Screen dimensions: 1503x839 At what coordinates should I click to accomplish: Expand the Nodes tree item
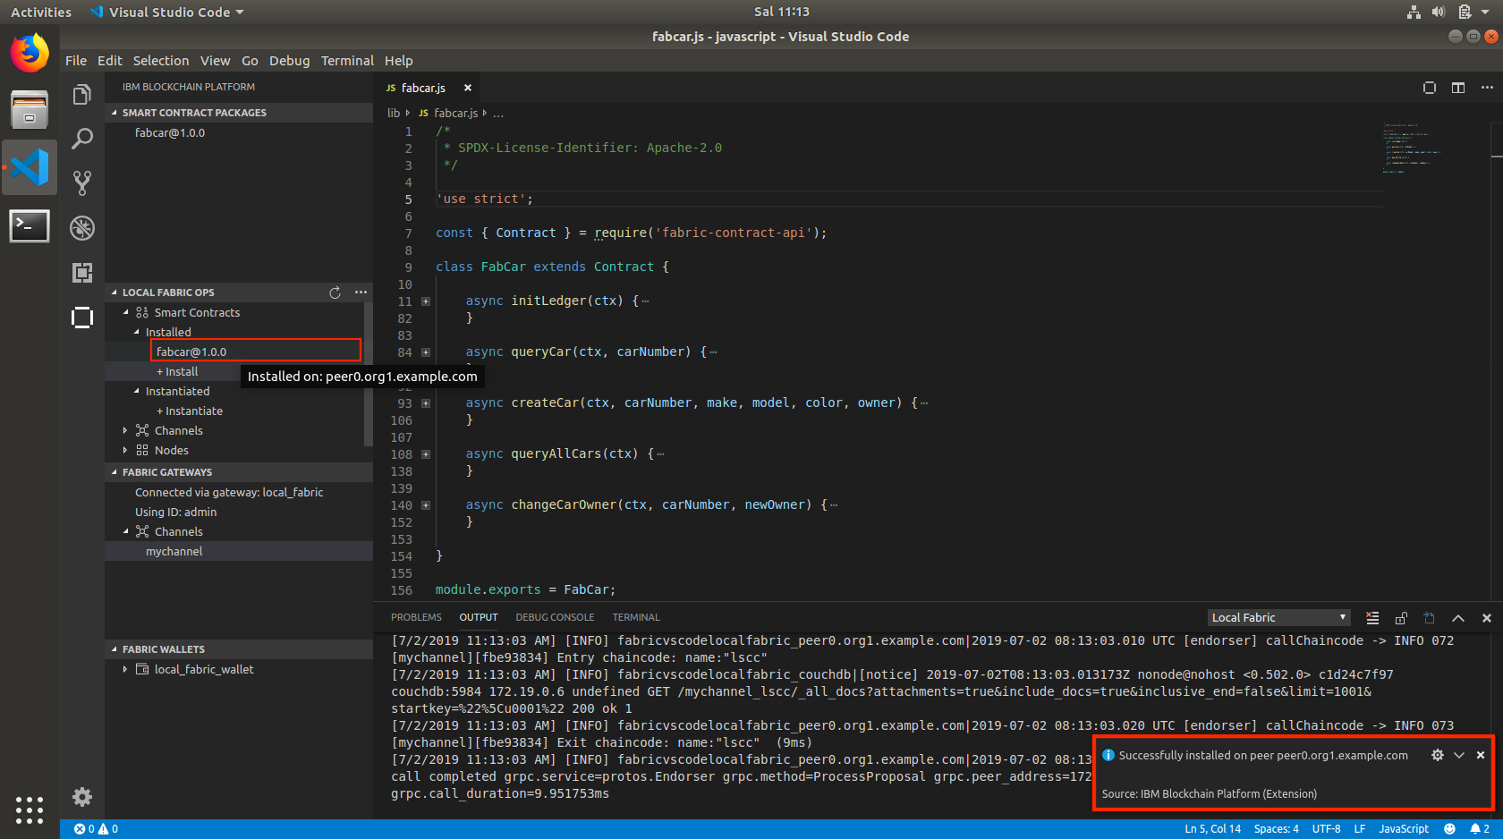click(125, 450)
